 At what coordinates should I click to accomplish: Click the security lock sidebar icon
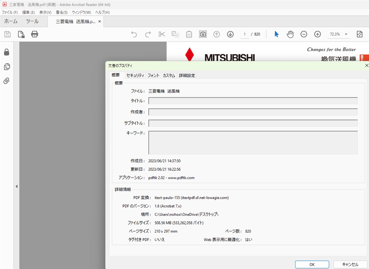[6, 53]
